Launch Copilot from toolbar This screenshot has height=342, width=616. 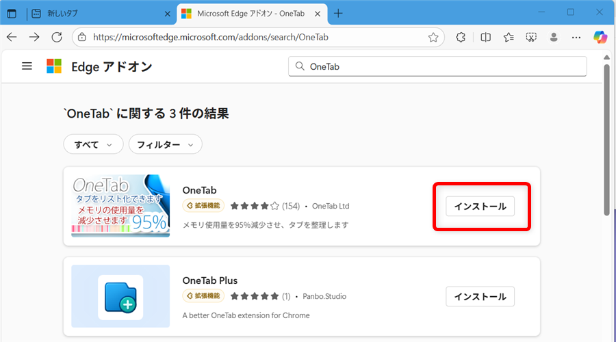pos(600,38)
